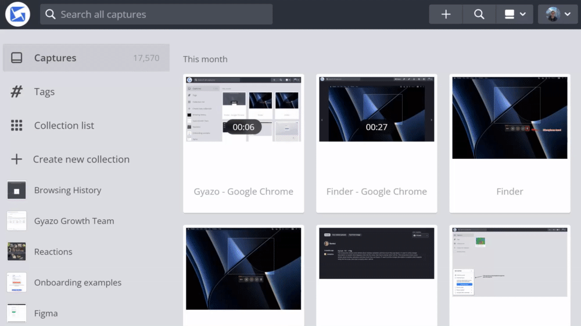Focus the Search all captures field
The width and height of the screenshot is (581, 326).
(x=163, y=15)
